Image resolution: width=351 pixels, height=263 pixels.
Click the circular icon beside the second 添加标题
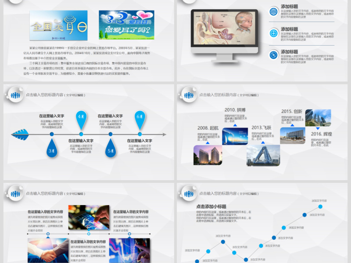pyautogui.click(x=273, y=33)
